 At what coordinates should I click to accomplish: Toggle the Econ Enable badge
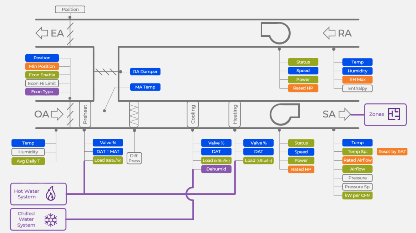pyautogui.click(x=42, y=75)
